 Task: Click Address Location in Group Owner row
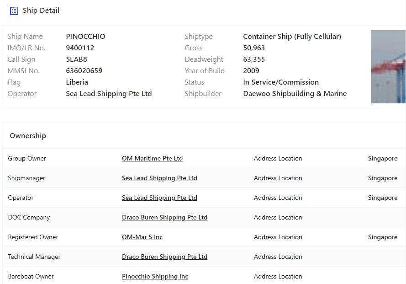[x=278, y=158]
